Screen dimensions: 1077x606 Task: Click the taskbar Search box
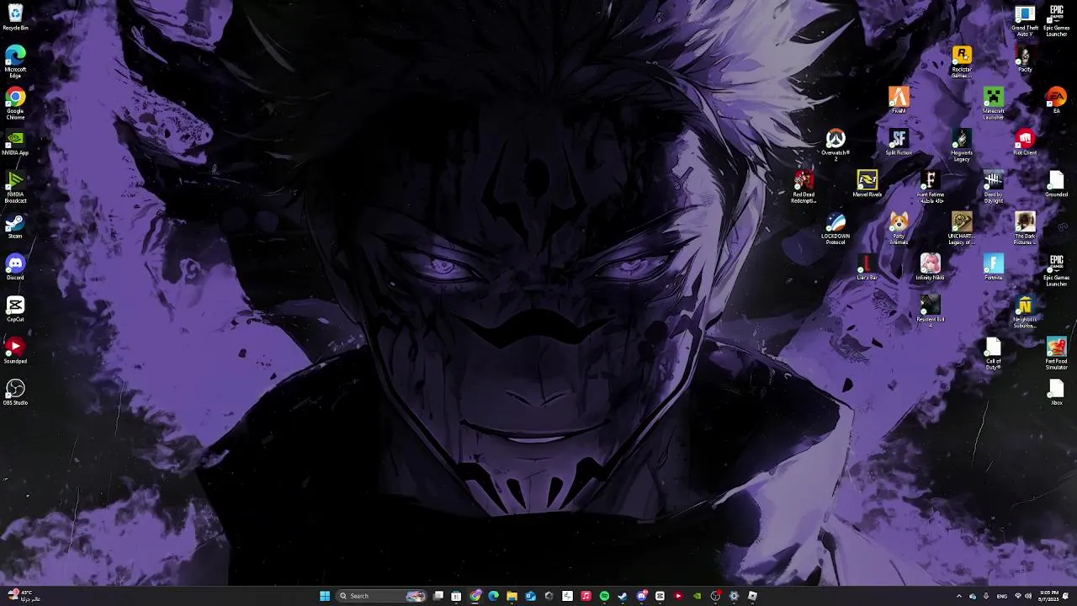pos(380,596)
